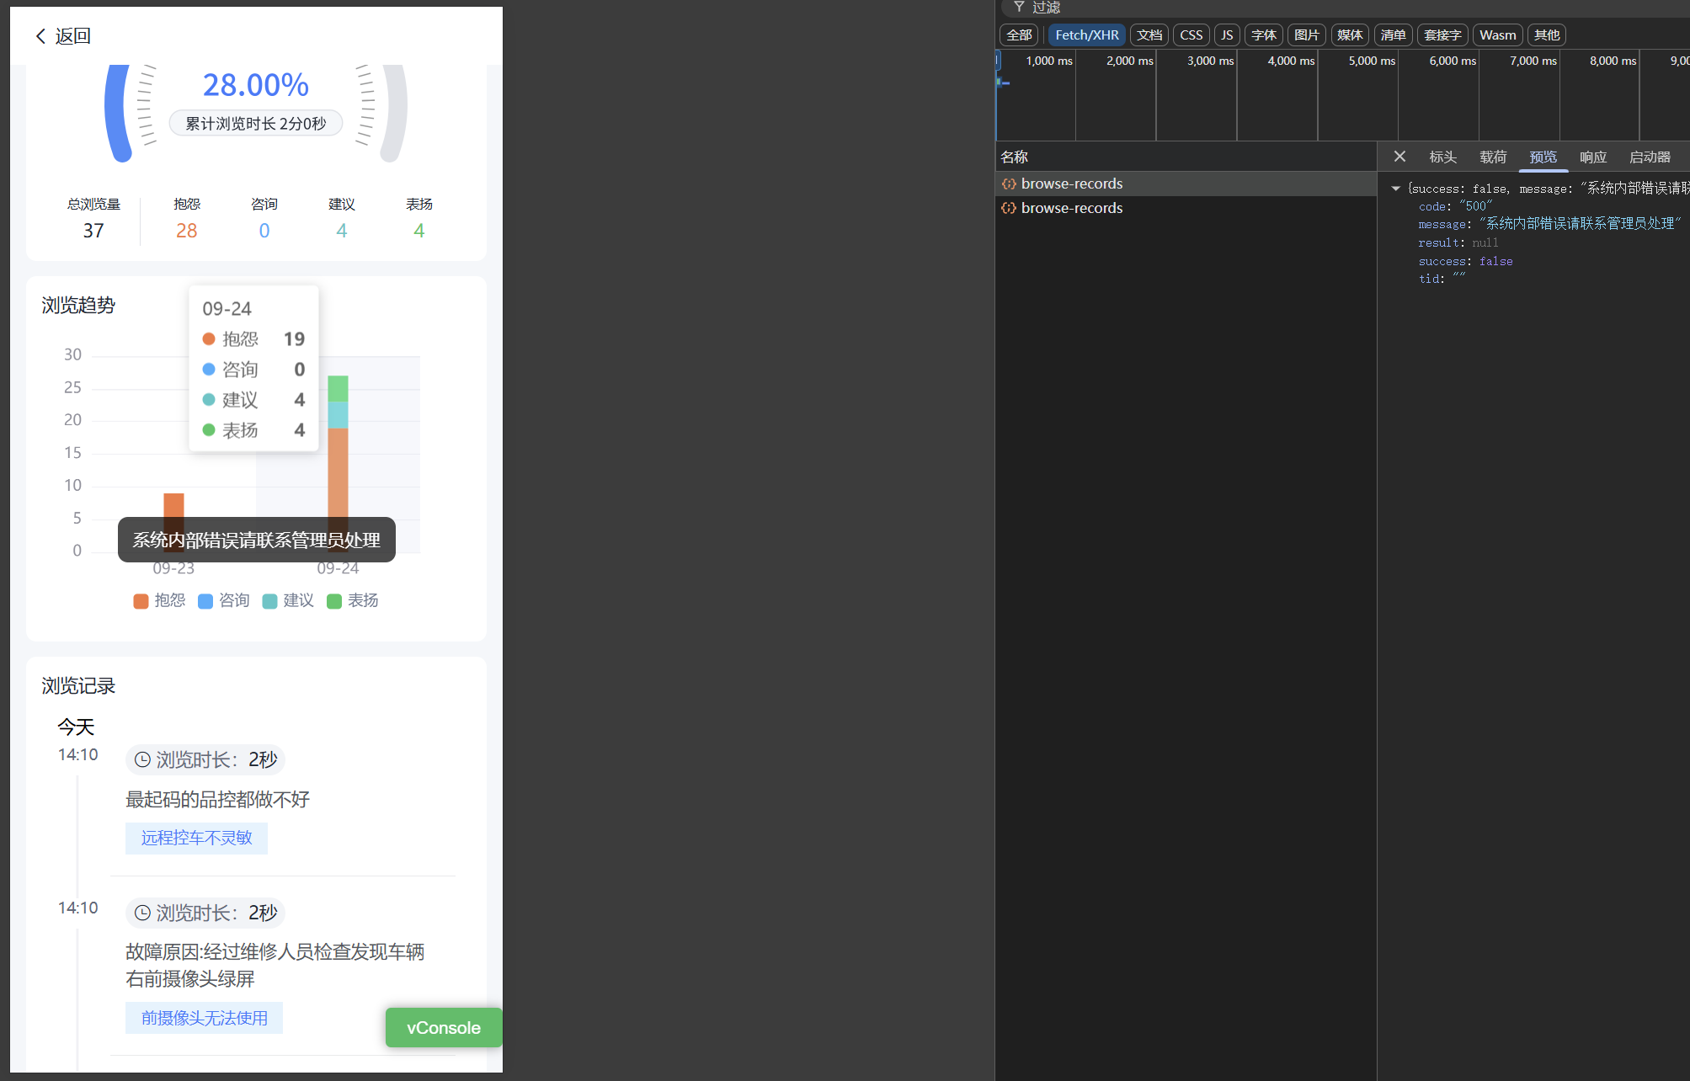
Task: Click the filter funnel icon
Action: pyautogui.click(x=1019, y=7)
